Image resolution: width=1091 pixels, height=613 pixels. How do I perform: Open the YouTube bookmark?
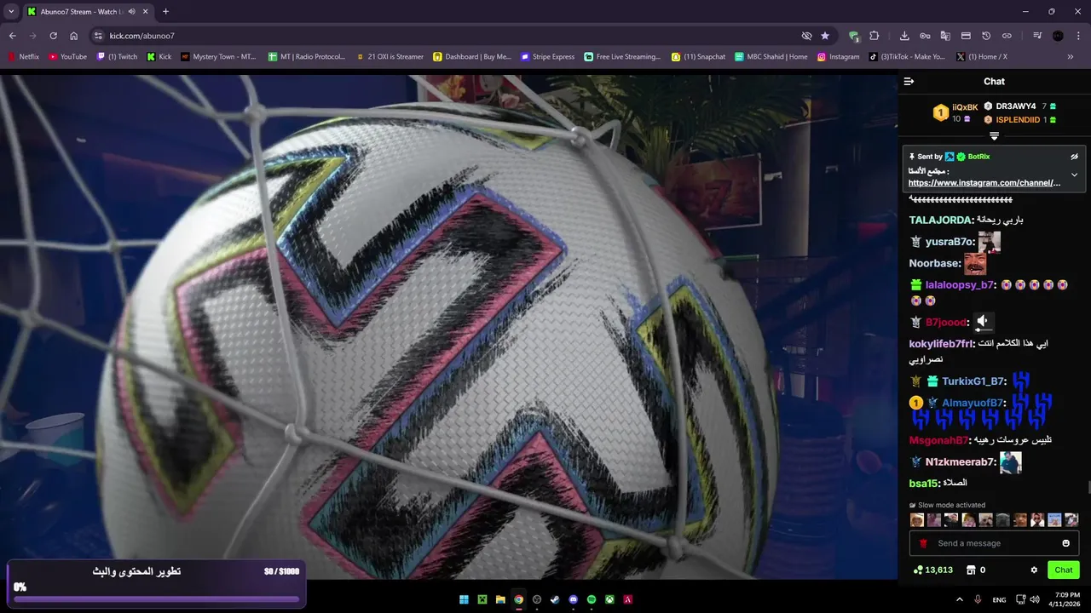pos(67,57)
